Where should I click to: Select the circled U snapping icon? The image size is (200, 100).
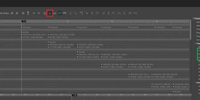pyautogui.click(x=44, y=13)
